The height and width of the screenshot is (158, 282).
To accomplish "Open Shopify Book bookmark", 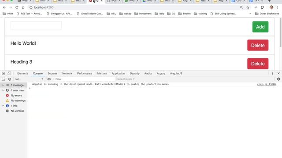I will tap(90, 14).
